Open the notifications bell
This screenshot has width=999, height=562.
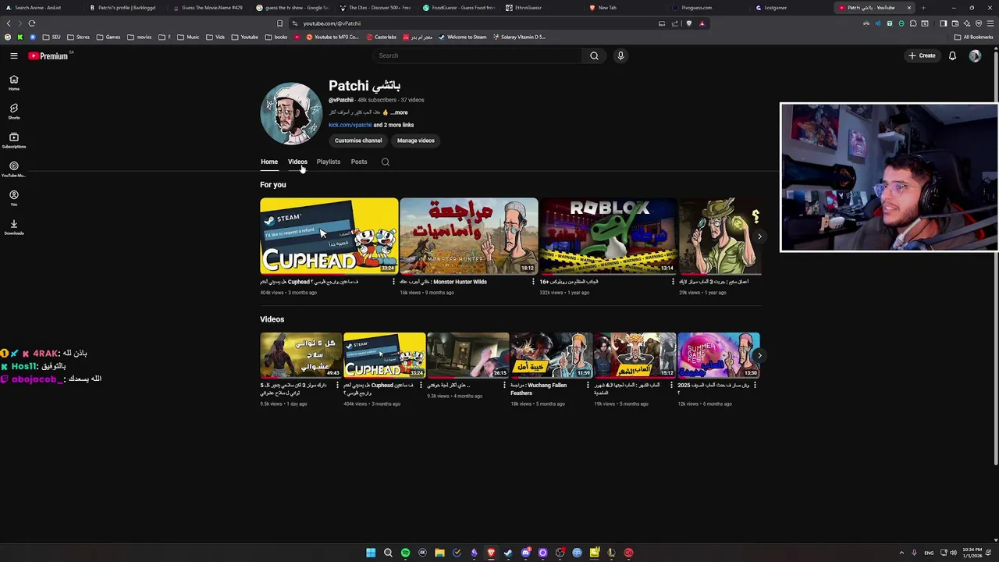952,55
